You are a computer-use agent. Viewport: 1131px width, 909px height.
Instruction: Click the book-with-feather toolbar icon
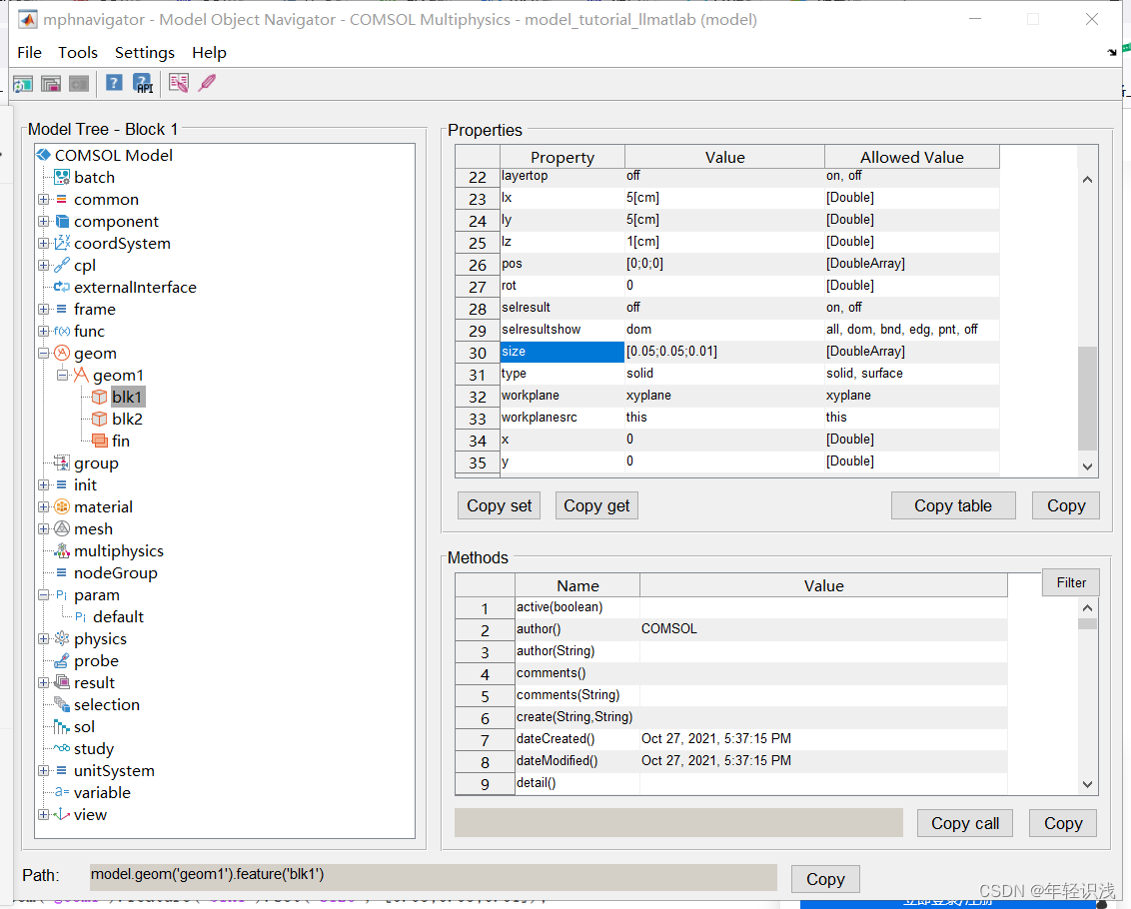pyautogui.click(x=178, y=83)
